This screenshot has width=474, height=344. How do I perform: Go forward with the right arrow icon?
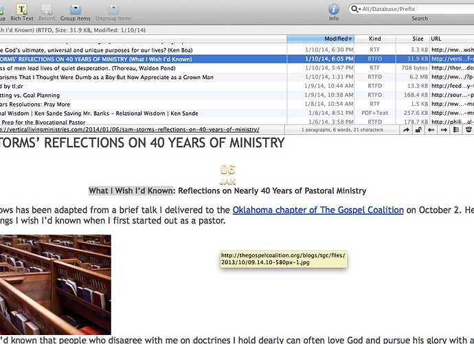(443, 129)
